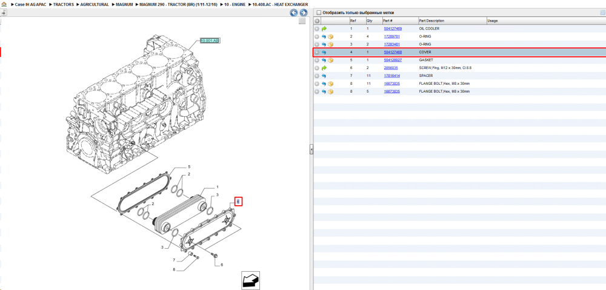
Task: Open MAGNUM breadcrumb level
Action: tap(124, 5)
